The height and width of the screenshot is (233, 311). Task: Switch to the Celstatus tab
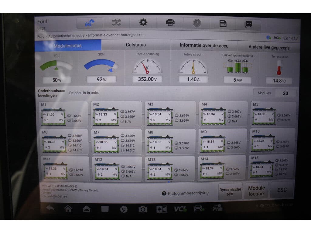tap(136, 45)
